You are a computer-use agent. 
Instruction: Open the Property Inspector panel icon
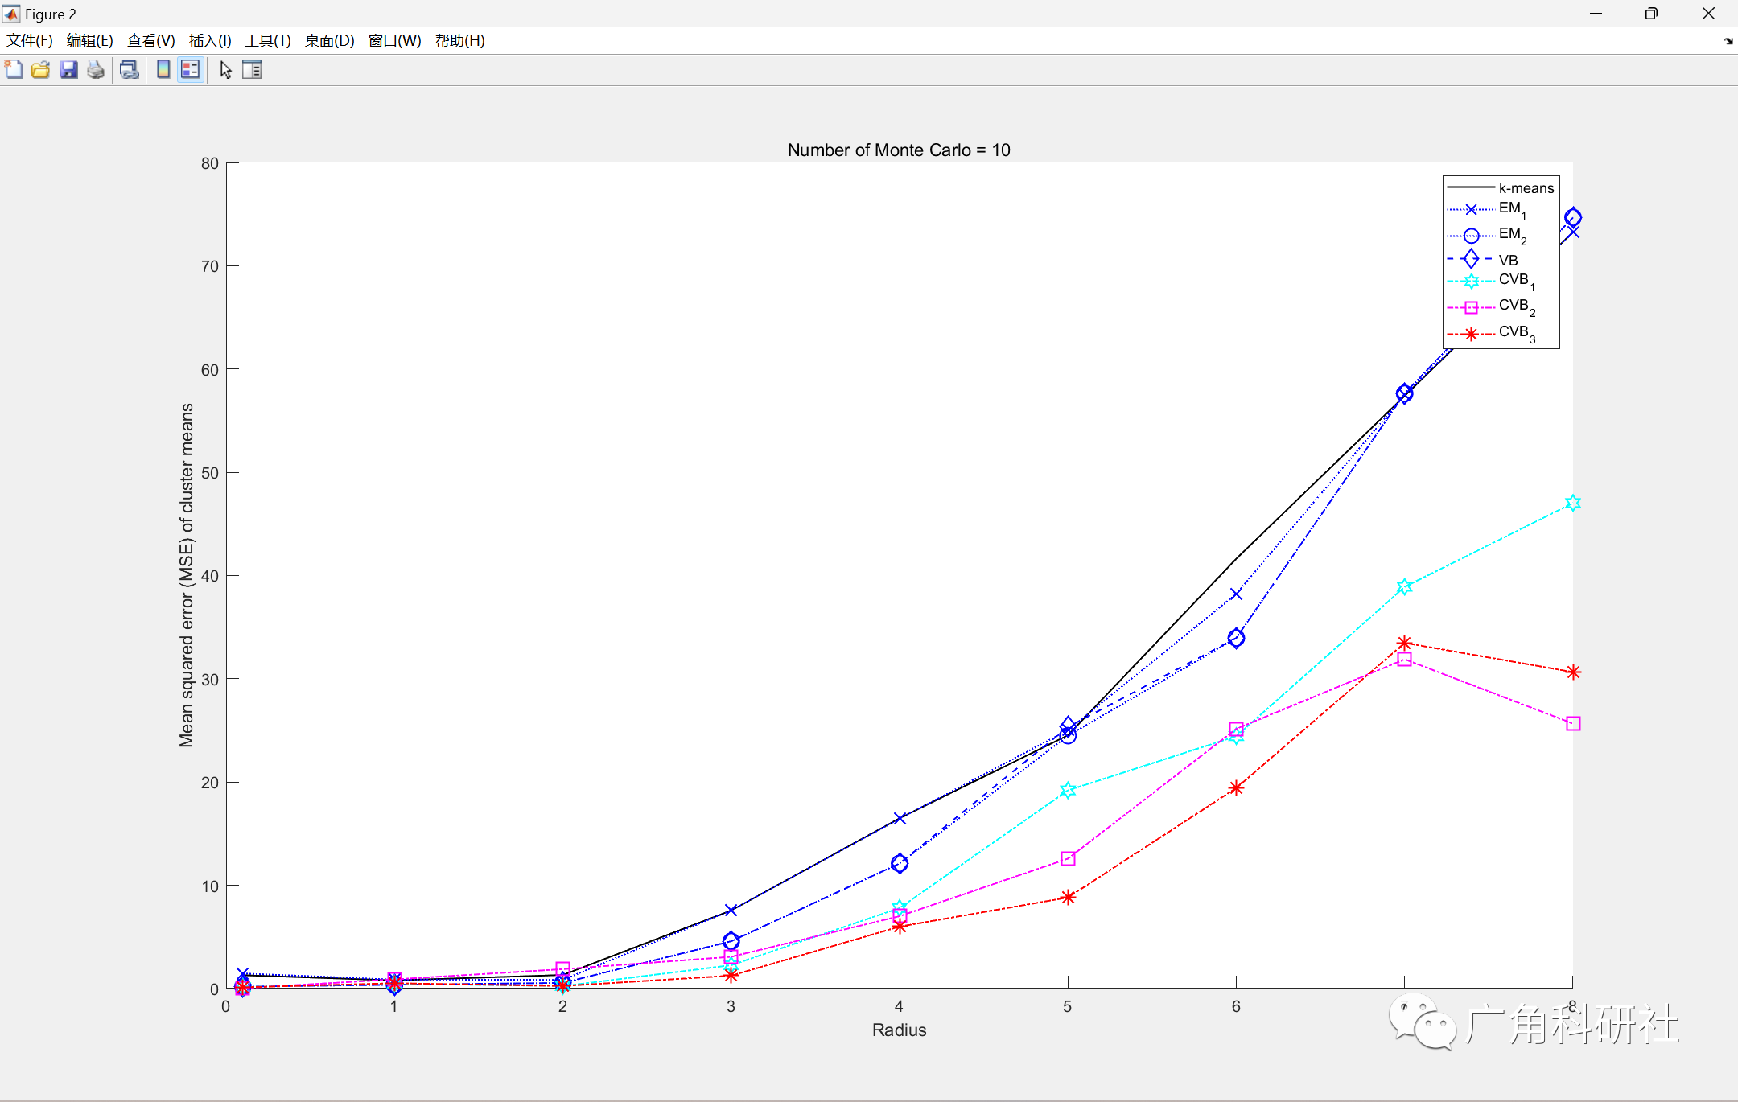pyautogui.click(x=252, y=70)
